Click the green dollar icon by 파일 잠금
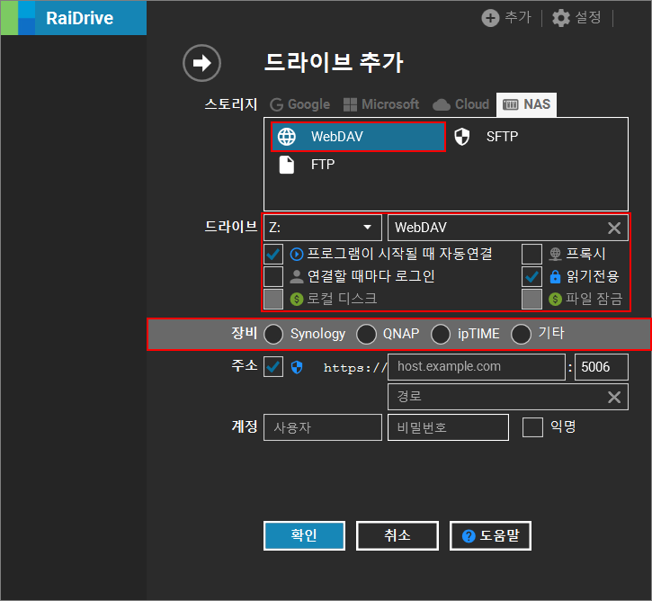The height and width of the screenshot is (601, 652). (x=555, y=299)
